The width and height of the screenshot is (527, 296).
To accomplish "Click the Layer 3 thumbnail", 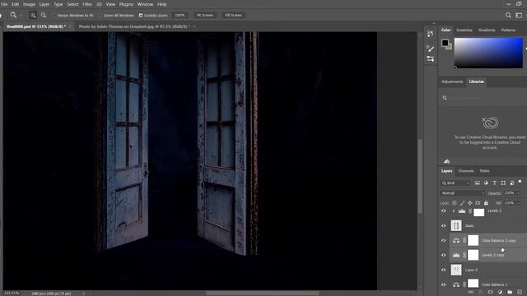I will click(456, 270).
